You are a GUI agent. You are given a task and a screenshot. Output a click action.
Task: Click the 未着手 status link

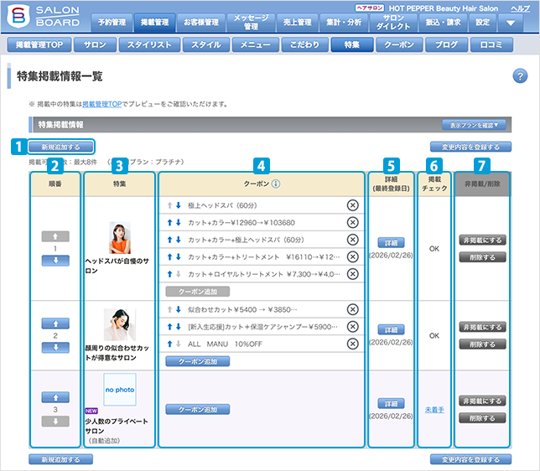pyautogui.click(x=434, y=410)
